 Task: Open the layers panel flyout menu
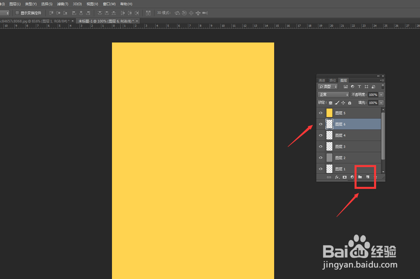click(382, 80)
